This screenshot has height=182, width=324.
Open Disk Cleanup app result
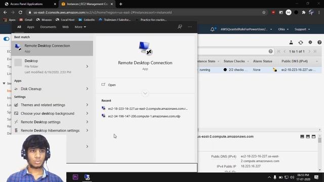(x=31, y=89)
